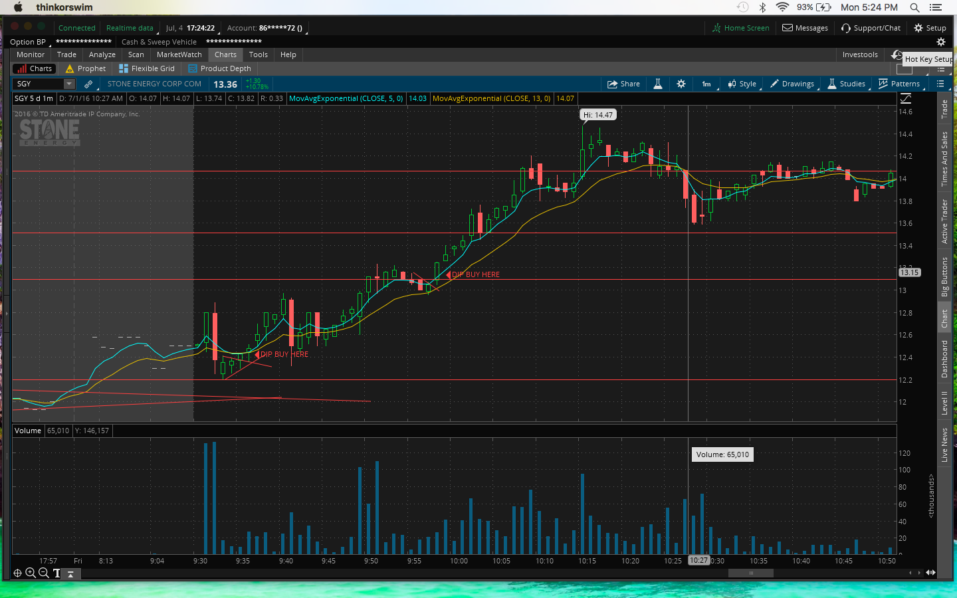957x598 pixels.
Task: Open Support/Chat link
Action: [x=871, y=28]
